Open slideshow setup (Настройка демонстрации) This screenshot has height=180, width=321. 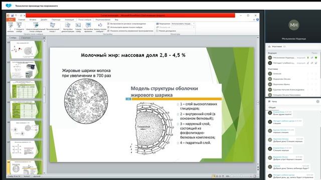pos(68,27)
